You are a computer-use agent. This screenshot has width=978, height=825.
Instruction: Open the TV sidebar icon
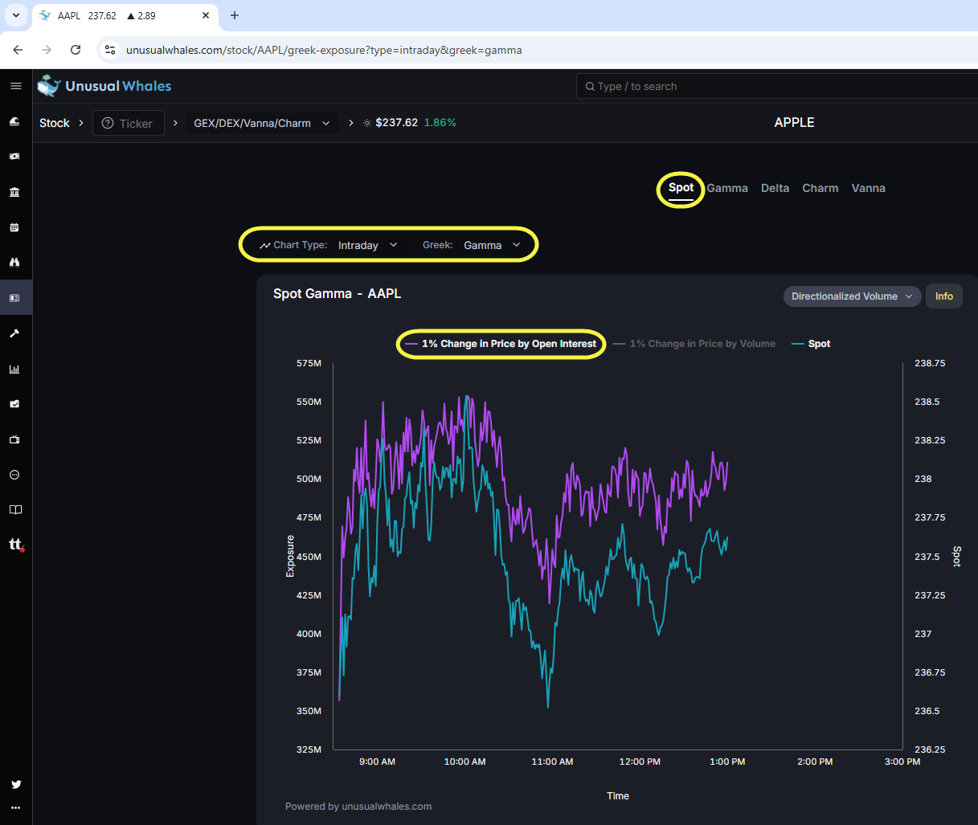[14, 439]
